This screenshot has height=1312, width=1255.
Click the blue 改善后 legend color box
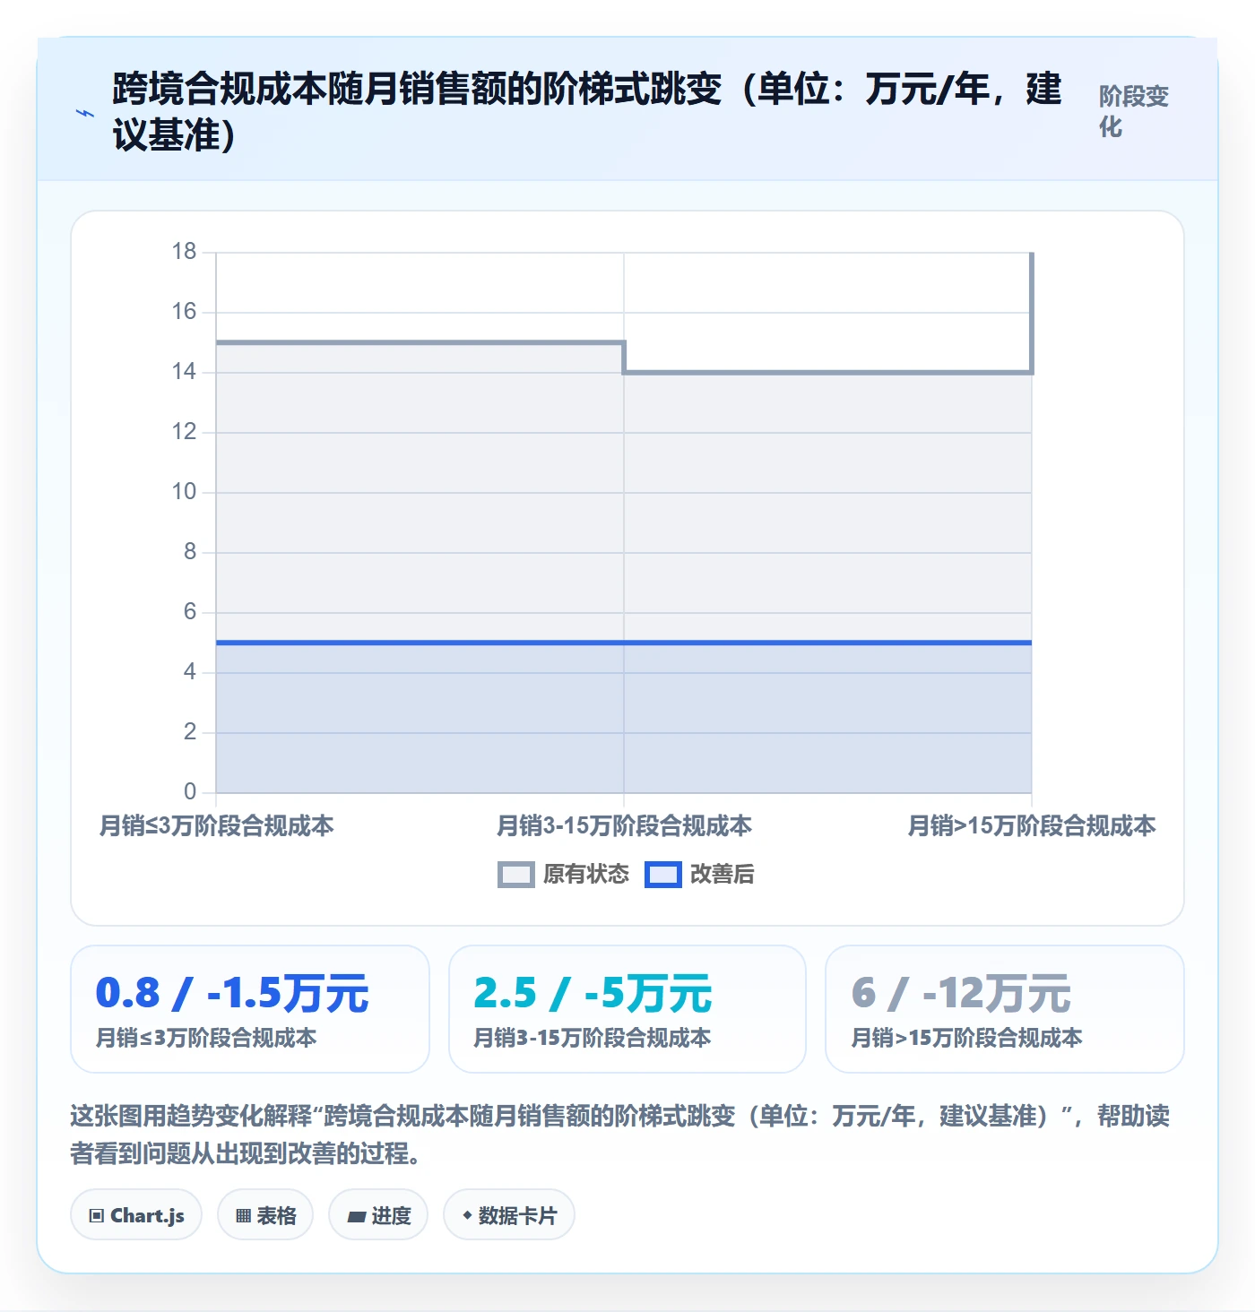[x=663, y=875]
